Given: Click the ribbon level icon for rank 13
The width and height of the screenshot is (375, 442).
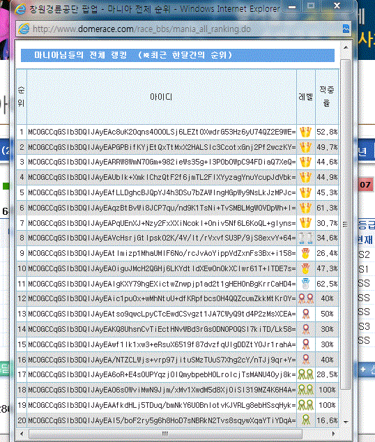Looking at the screenshot, I should pyautogui.click(x=306, y=314).
